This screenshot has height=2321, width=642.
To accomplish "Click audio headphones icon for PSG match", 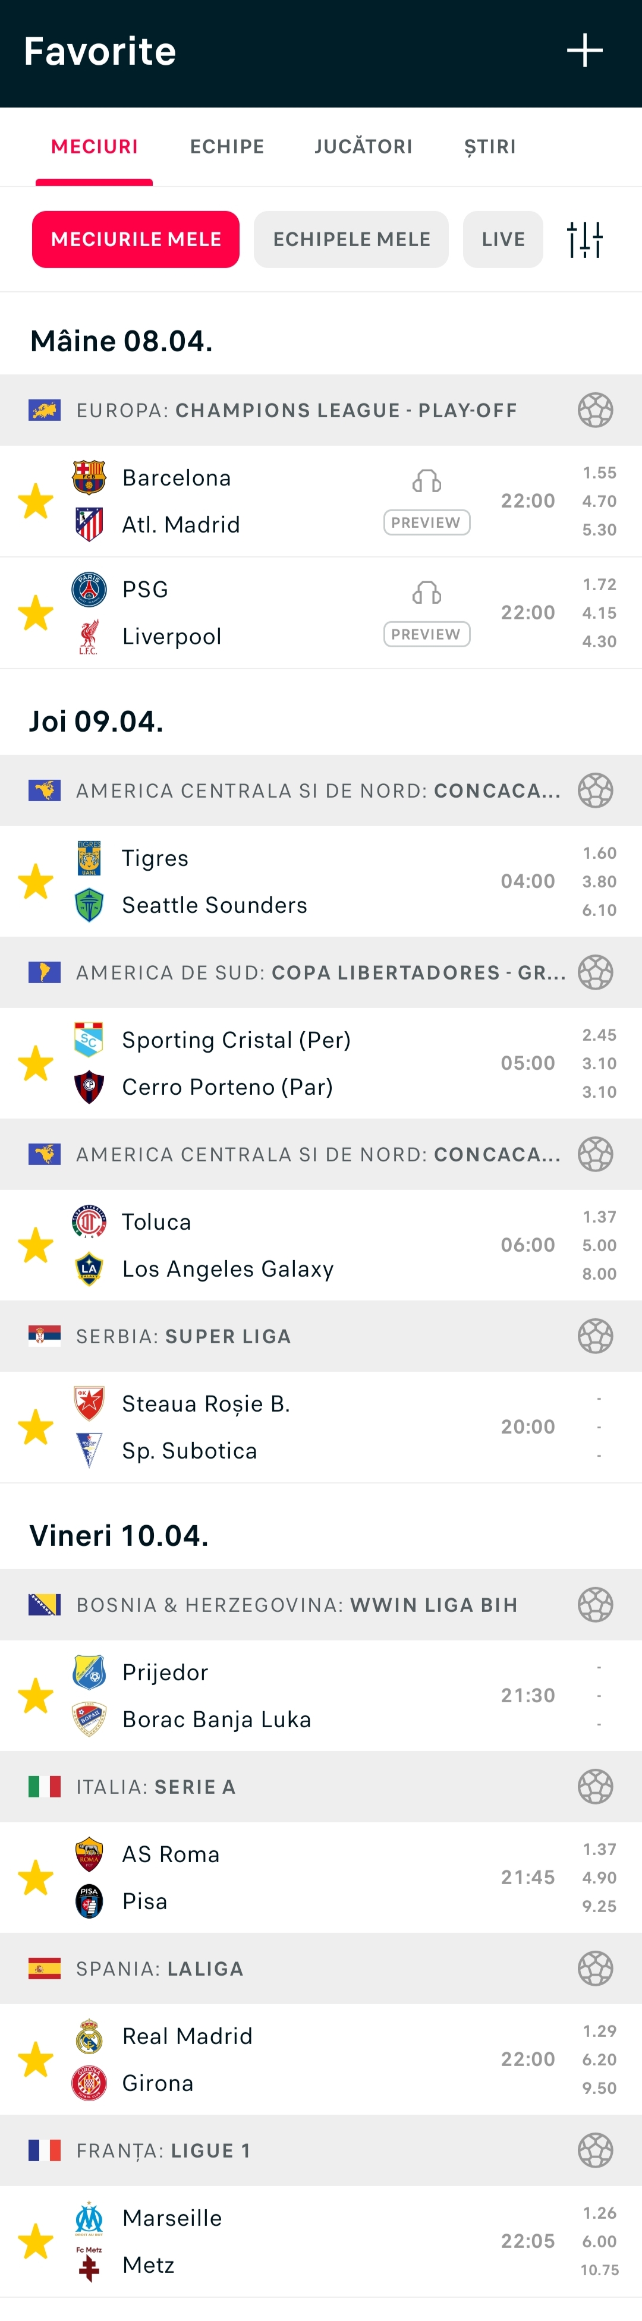I will (426, 593).
